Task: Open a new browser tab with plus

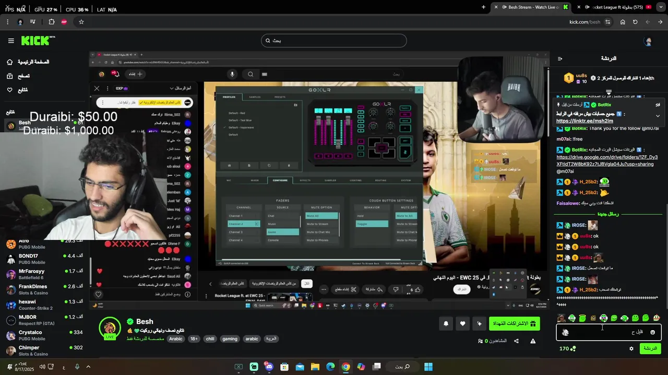Action: click(484, 7)
